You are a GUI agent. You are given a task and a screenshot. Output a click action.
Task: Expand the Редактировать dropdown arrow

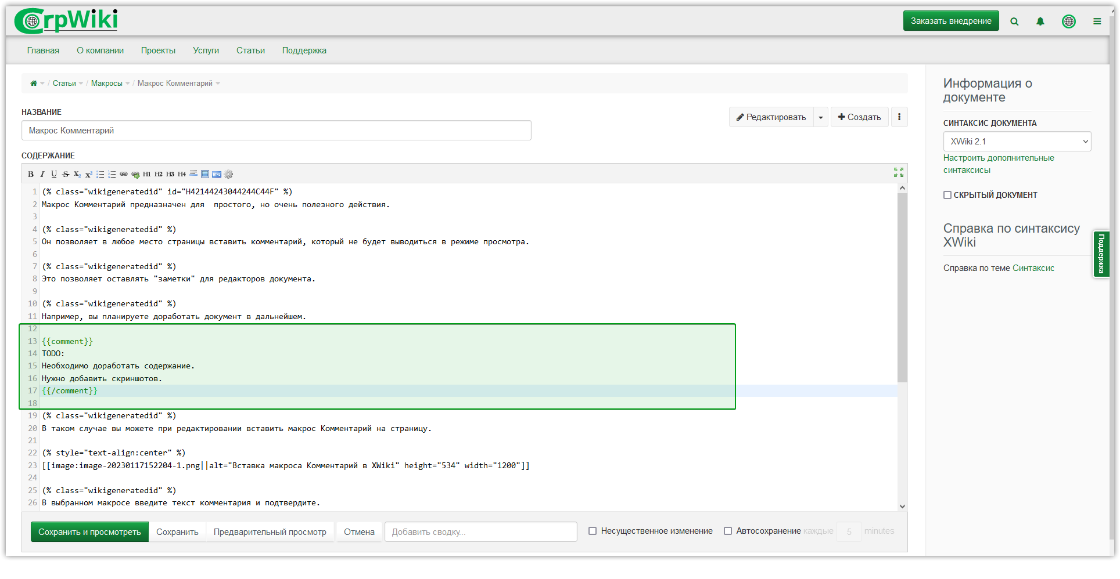coord(821,117)
